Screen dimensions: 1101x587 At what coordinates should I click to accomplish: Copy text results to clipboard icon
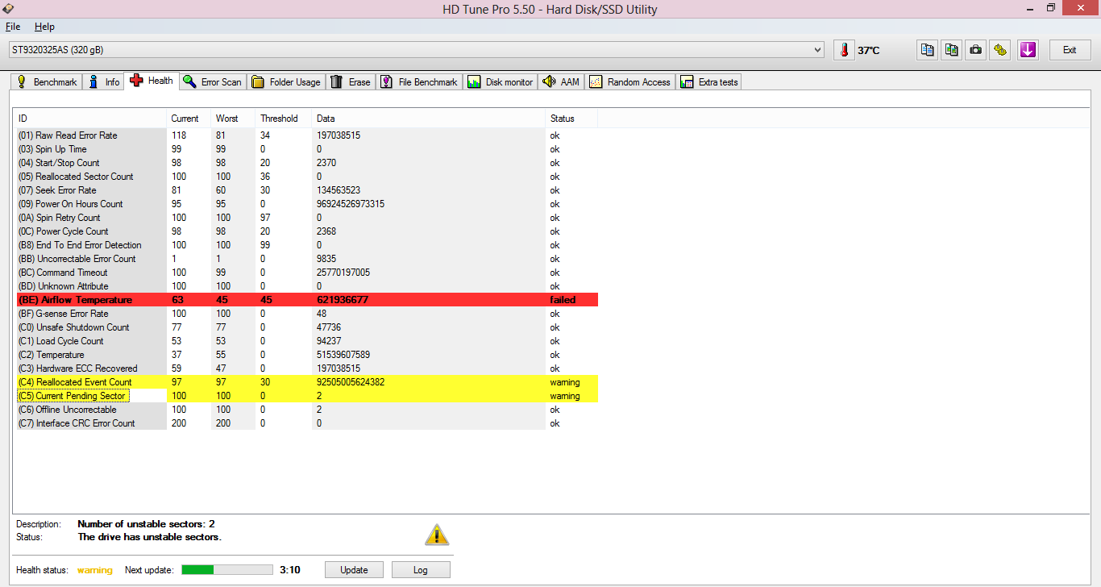coord(928,50)
